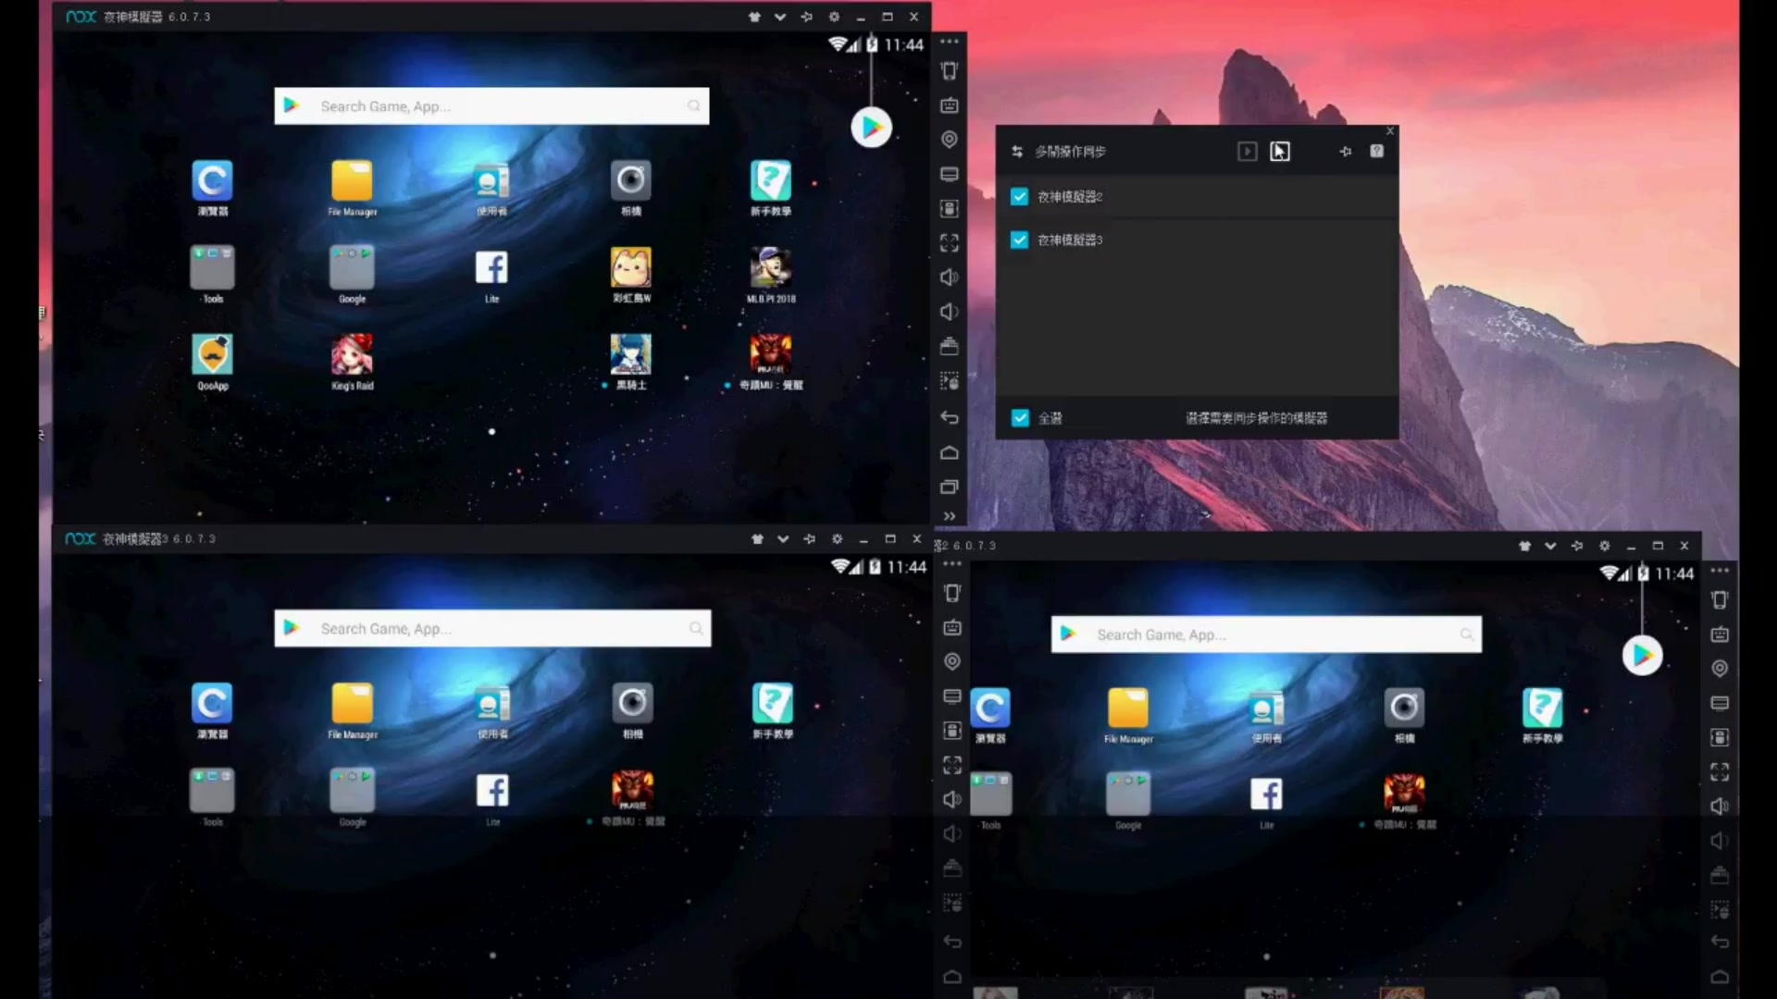Open QooApp in the top emulator

212,356
